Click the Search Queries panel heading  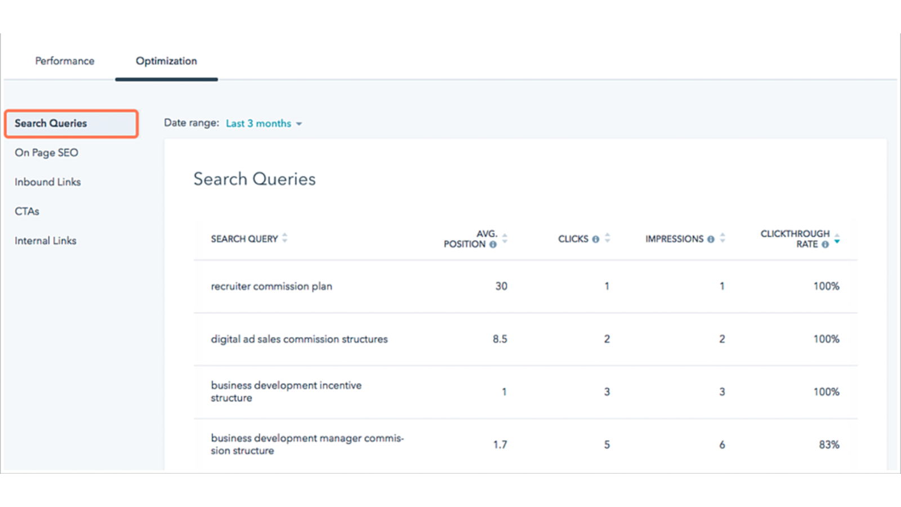(255, 179)
